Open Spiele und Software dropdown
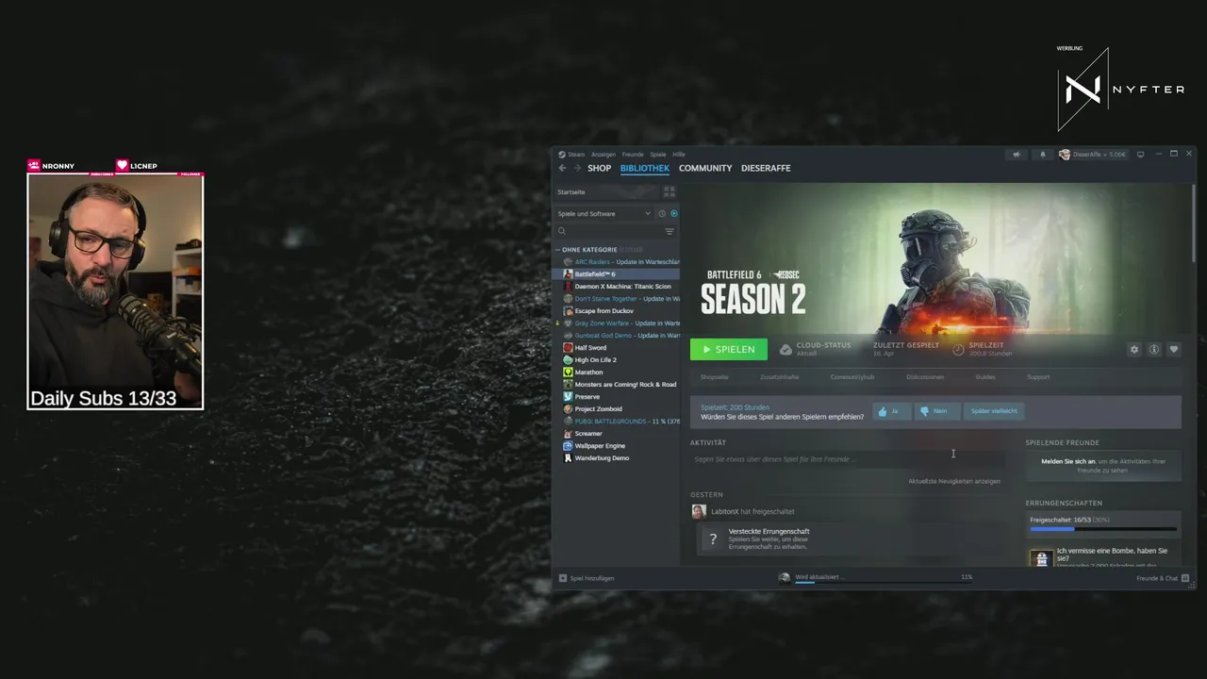1207x679 pixels. coord(603,213)
